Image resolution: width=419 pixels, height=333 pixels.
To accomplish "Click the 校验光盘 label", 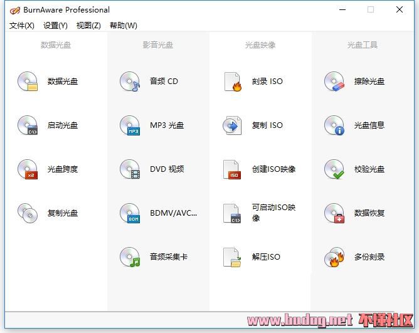I will coord(369,169).
